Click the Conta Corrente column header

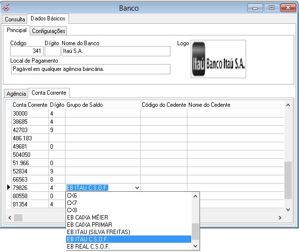pyautogui.click(x=30, y=105)
